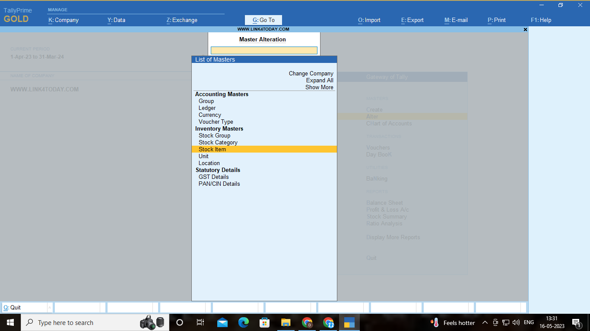Open the Z: Exchange menu
The height and width of the screenshot is (331, 590).
(182, 20)
